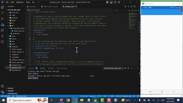
Task: Open Run and Debug view
Action: pos(2,25)
